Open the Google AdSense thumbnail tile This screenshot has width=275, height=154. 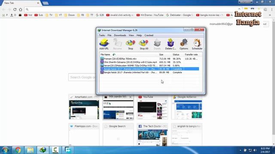click(186, 107)
